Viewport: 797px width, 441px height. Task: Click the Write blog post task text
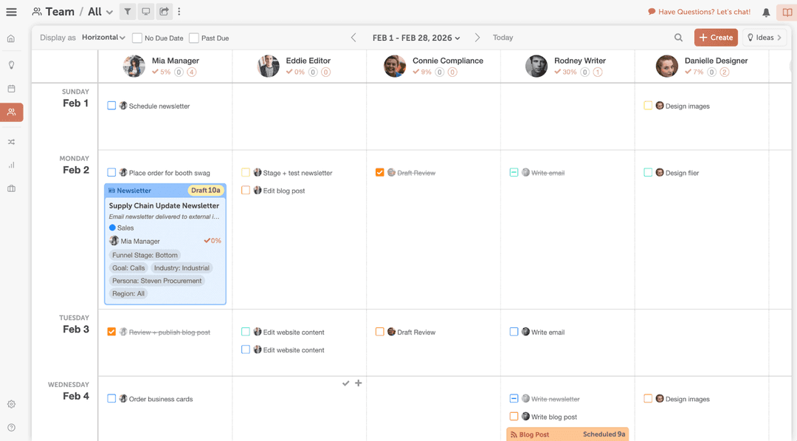click(554, 417)
